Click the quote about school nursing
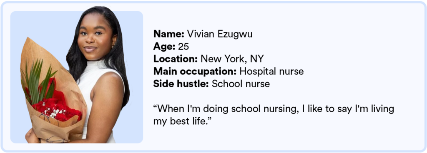This screenshot has height=153, width=427. (x=274, y=115)
